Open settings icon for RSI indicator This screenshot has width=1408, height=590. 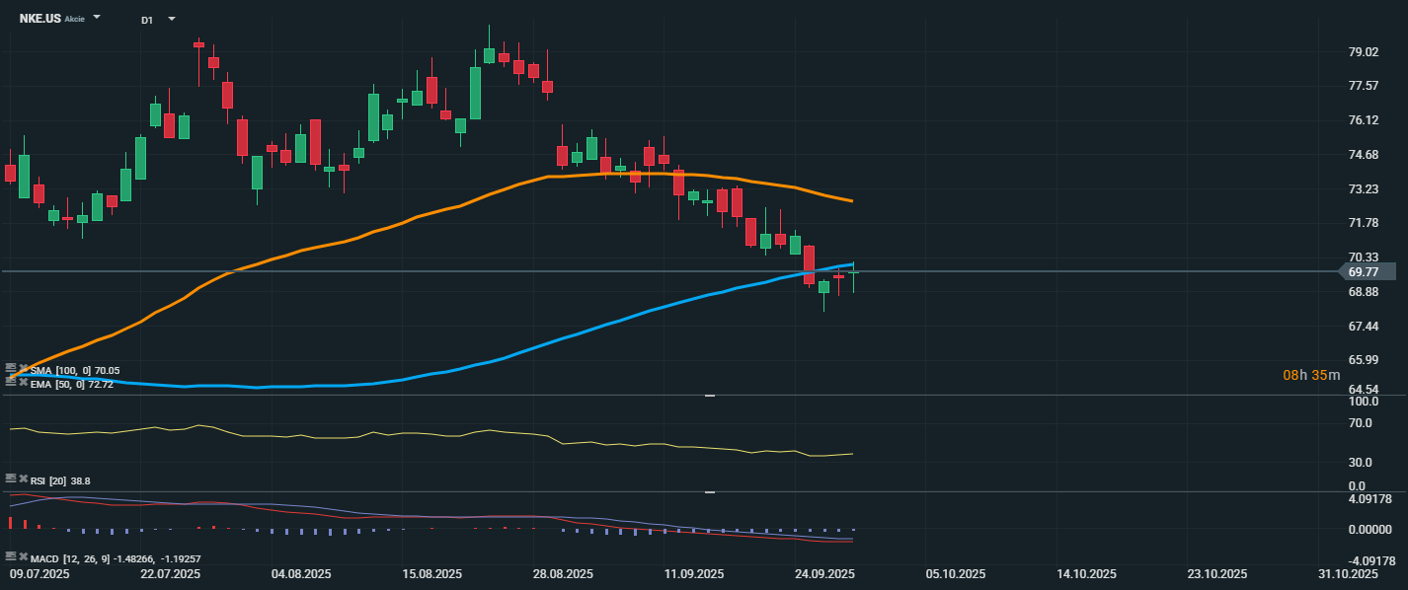(11, 479)
